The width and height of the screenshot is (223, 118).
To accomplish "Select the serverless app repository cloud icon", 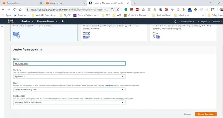I will pos(156,35).
